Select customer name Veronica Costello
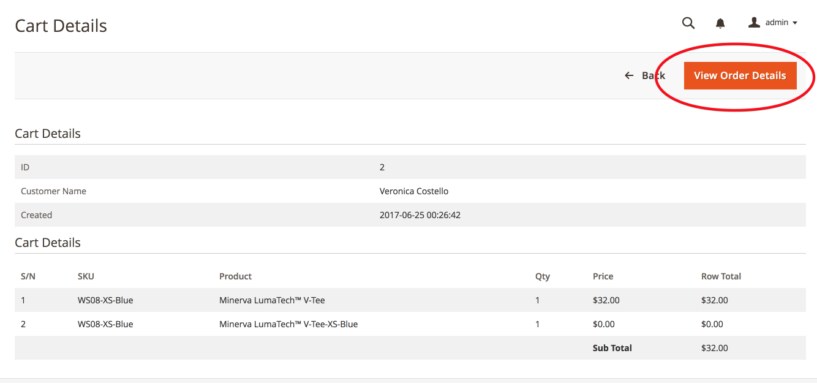 414,191
